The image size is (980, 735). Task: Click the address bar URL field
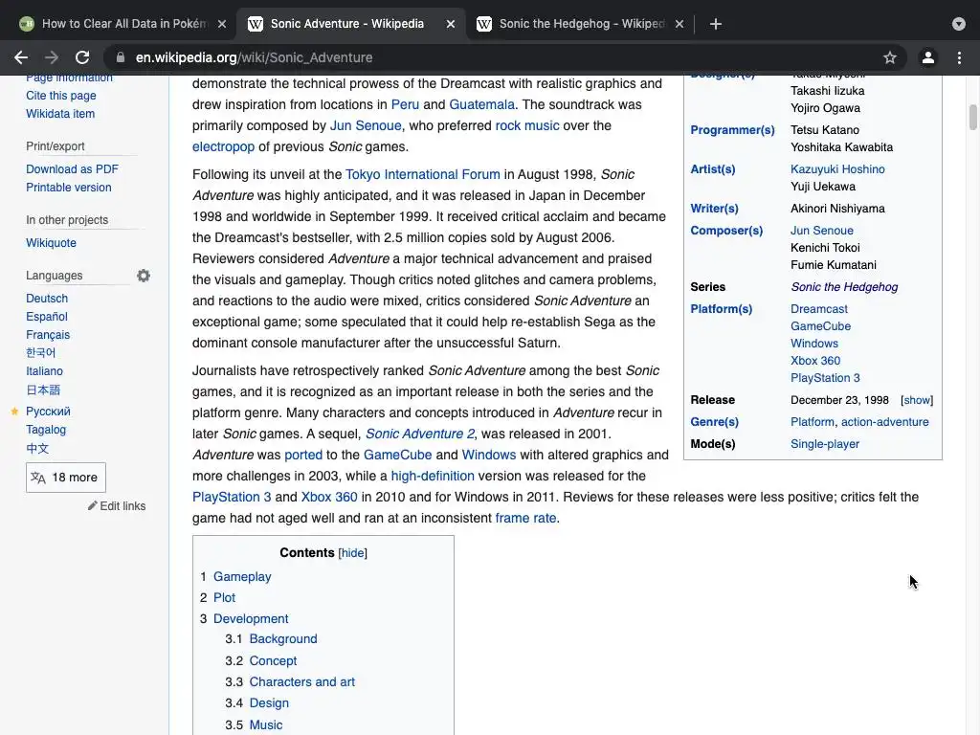click(505, 57)
